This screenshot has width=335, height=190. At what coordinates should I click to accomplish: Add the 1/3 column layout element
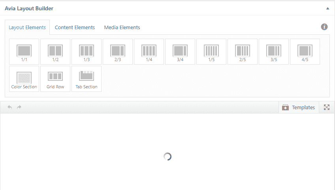pyautogui.click(x=87, y=52)
